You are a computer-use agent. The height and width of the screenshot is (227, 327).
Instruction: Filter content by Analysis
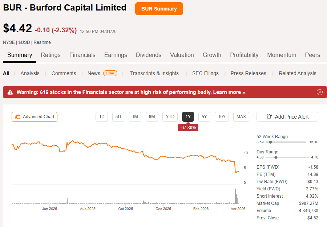pos(30,74)
